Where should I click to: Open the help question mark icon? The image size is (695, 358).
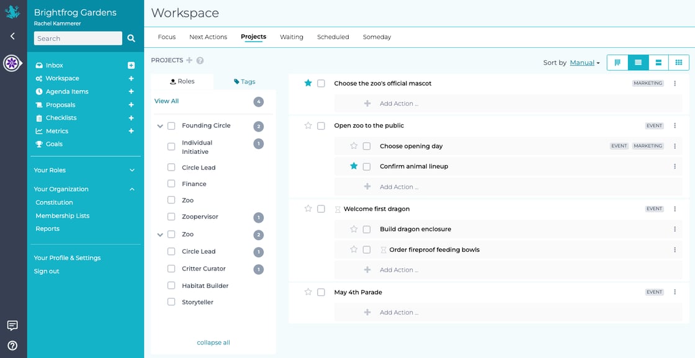click(12, 346)
